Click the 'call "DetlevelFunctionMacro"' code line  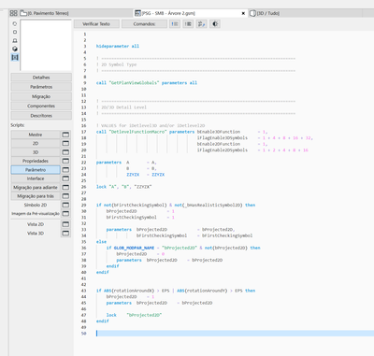[181, 132]
